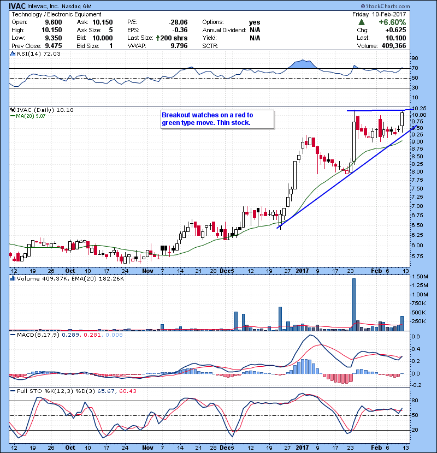The image size is (437, 453).
Task: Click the Bid price 10.000
Action: pos(103,38)
